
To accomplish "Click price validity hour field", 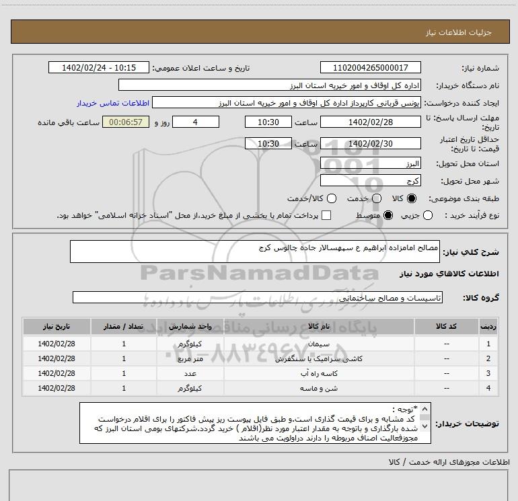I will click(x=268, y=143).
